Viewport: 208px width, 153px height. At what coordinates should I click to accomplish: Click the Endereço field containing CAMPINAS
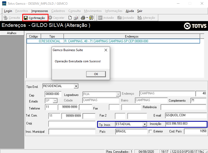click(x=167, y=93)
